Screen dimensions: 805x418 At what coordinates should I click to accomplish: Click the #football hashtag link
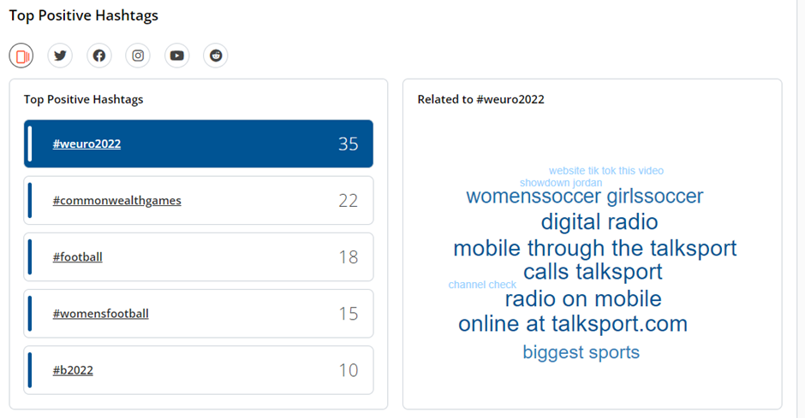point(77,256)
